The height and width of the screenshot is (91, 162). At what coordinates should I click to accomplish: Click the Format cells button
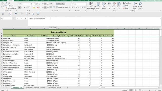119,6
